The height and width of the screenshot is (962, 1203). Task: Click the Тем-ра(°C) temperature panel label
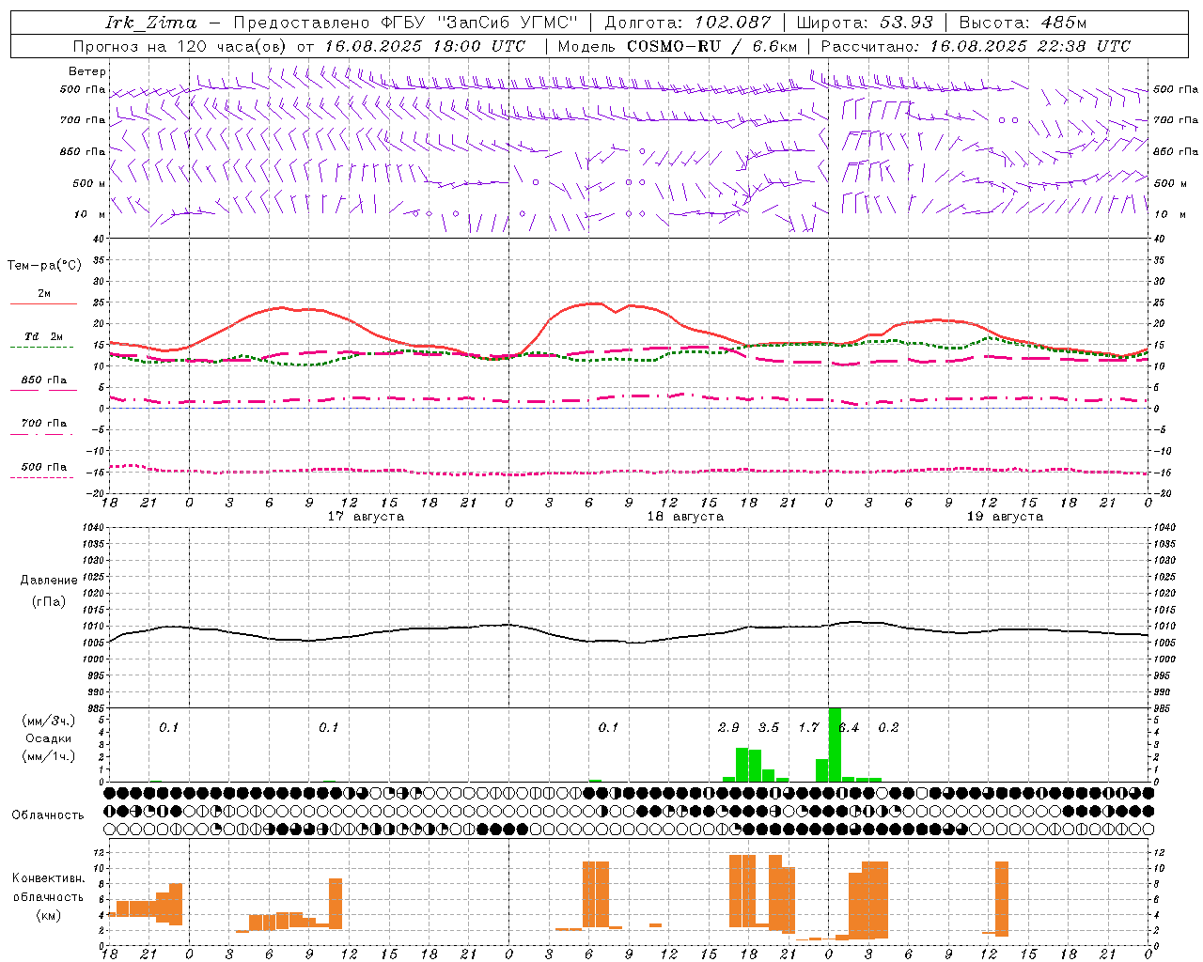[44, 266]
